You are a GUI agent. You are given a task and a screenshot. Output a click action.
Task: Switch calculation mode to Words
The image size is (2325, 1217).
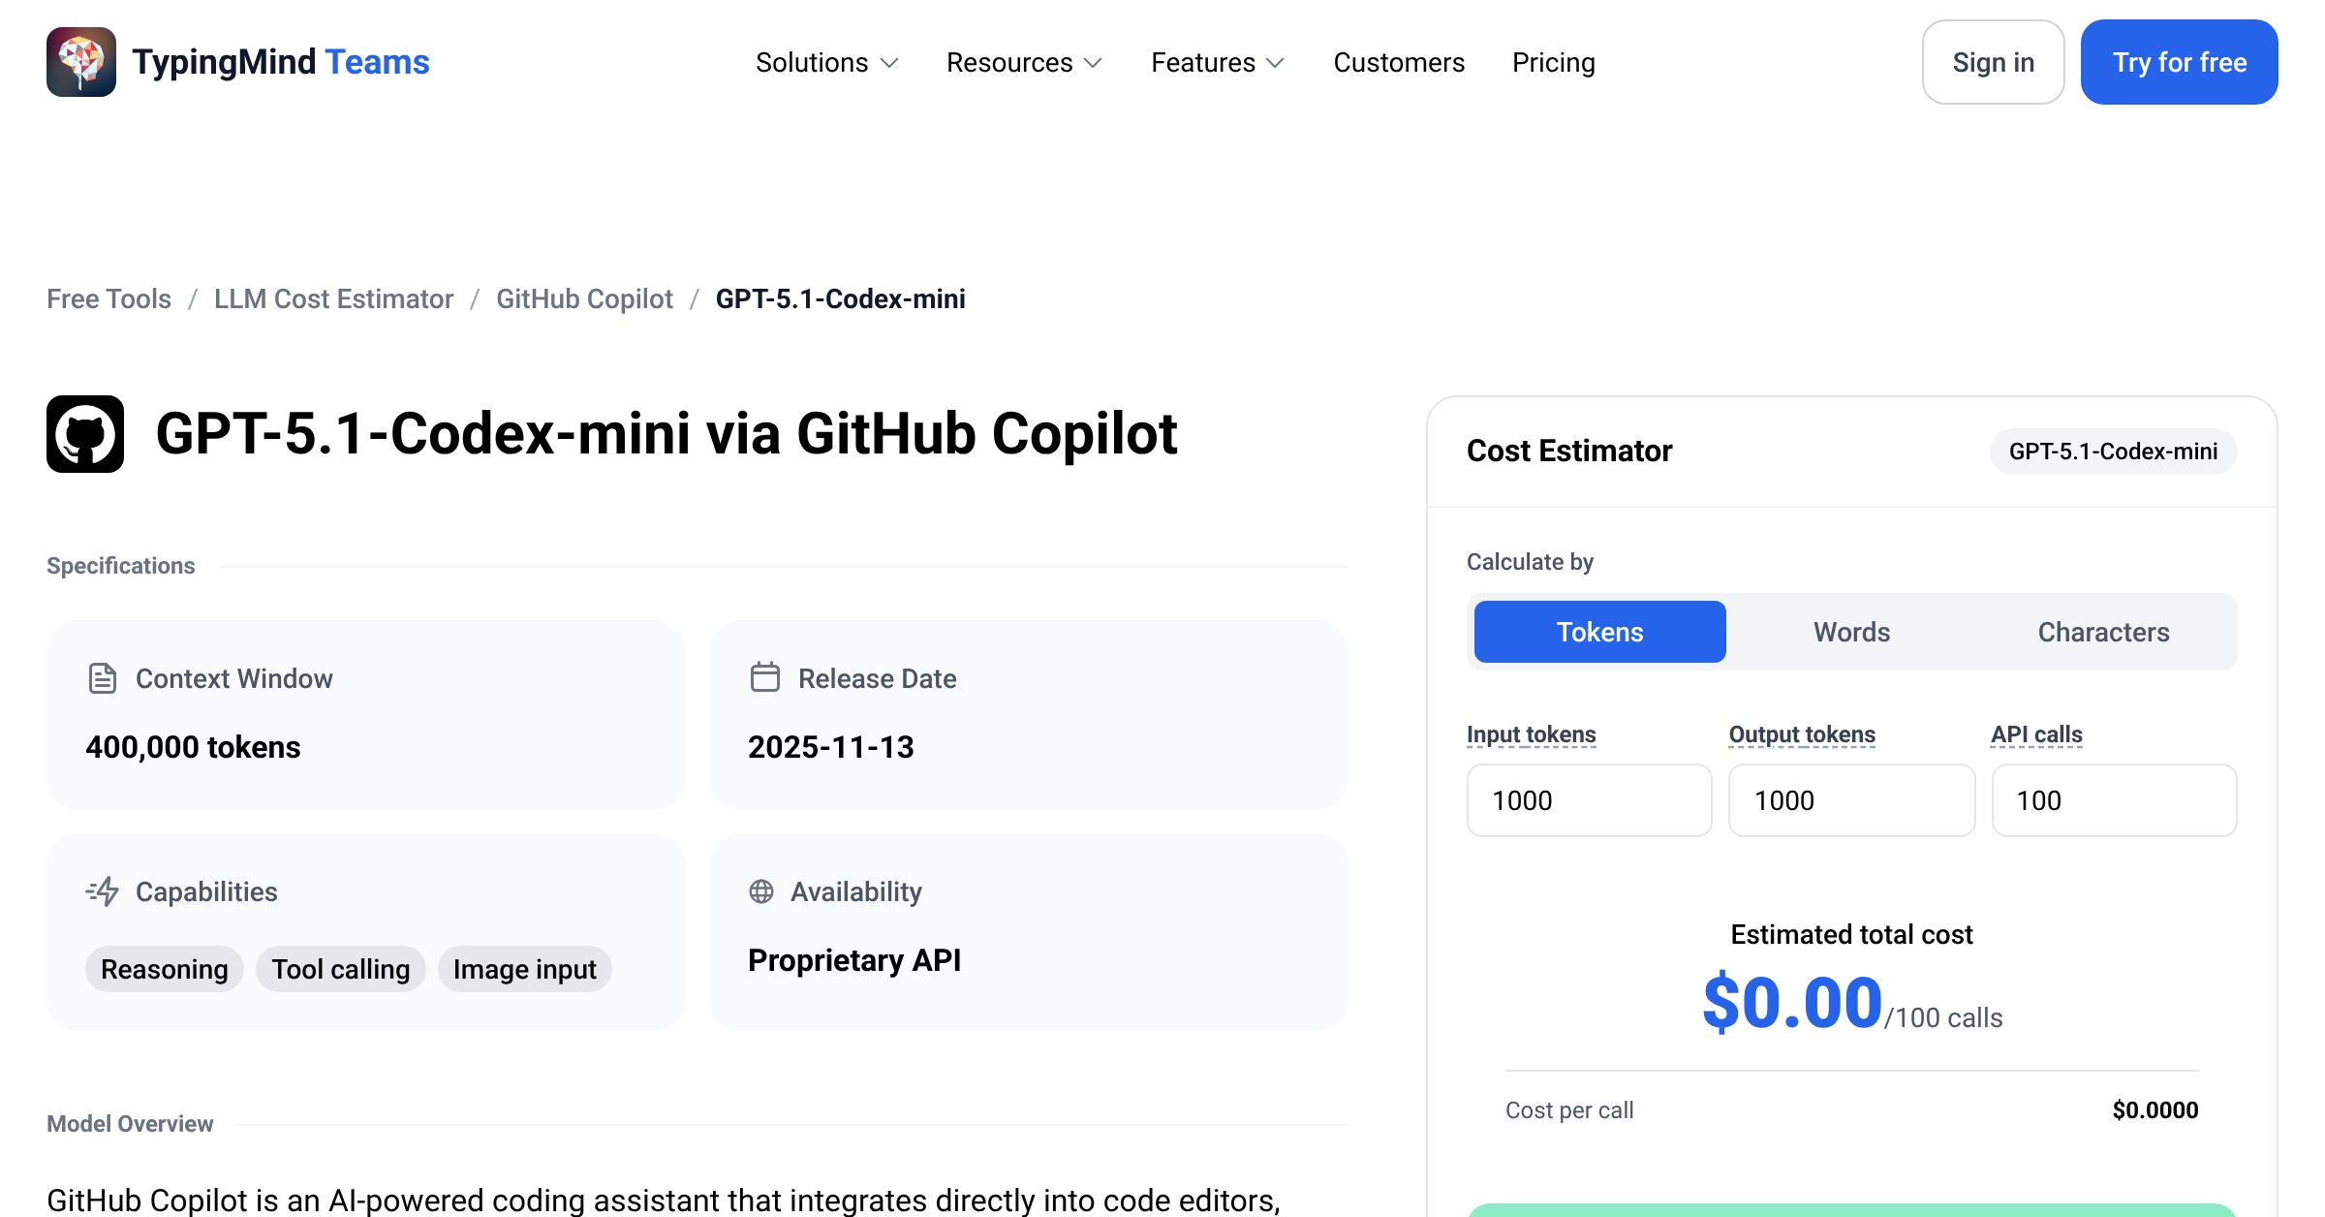click(1851, 632)
